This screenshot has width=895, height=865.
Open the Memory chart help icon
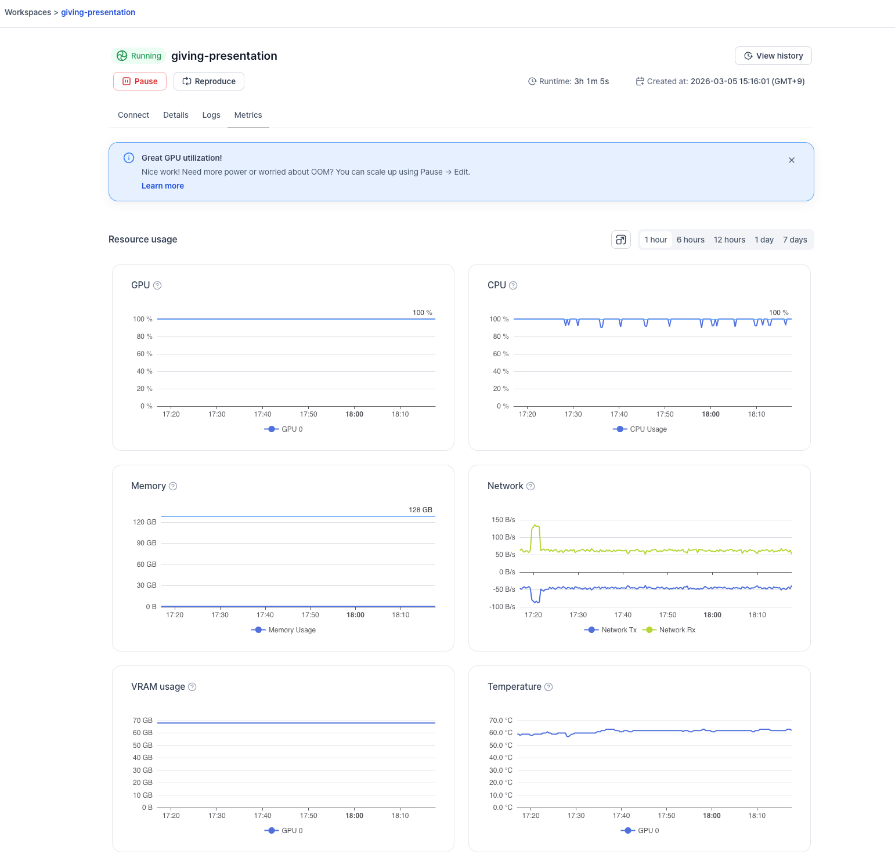coord(173,486)
